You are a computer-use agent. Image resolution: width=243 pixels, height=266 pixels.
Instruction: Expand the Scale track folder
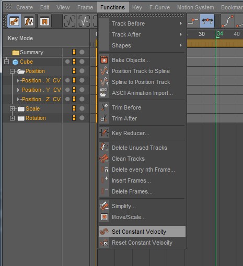pos(12,109)
